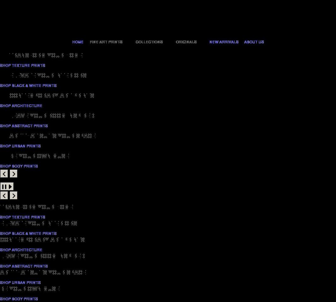Screen dimensions: 336x302
Task: Click the bottommost SHOP BODY PRINTS link
Action: tap(19, 299)
